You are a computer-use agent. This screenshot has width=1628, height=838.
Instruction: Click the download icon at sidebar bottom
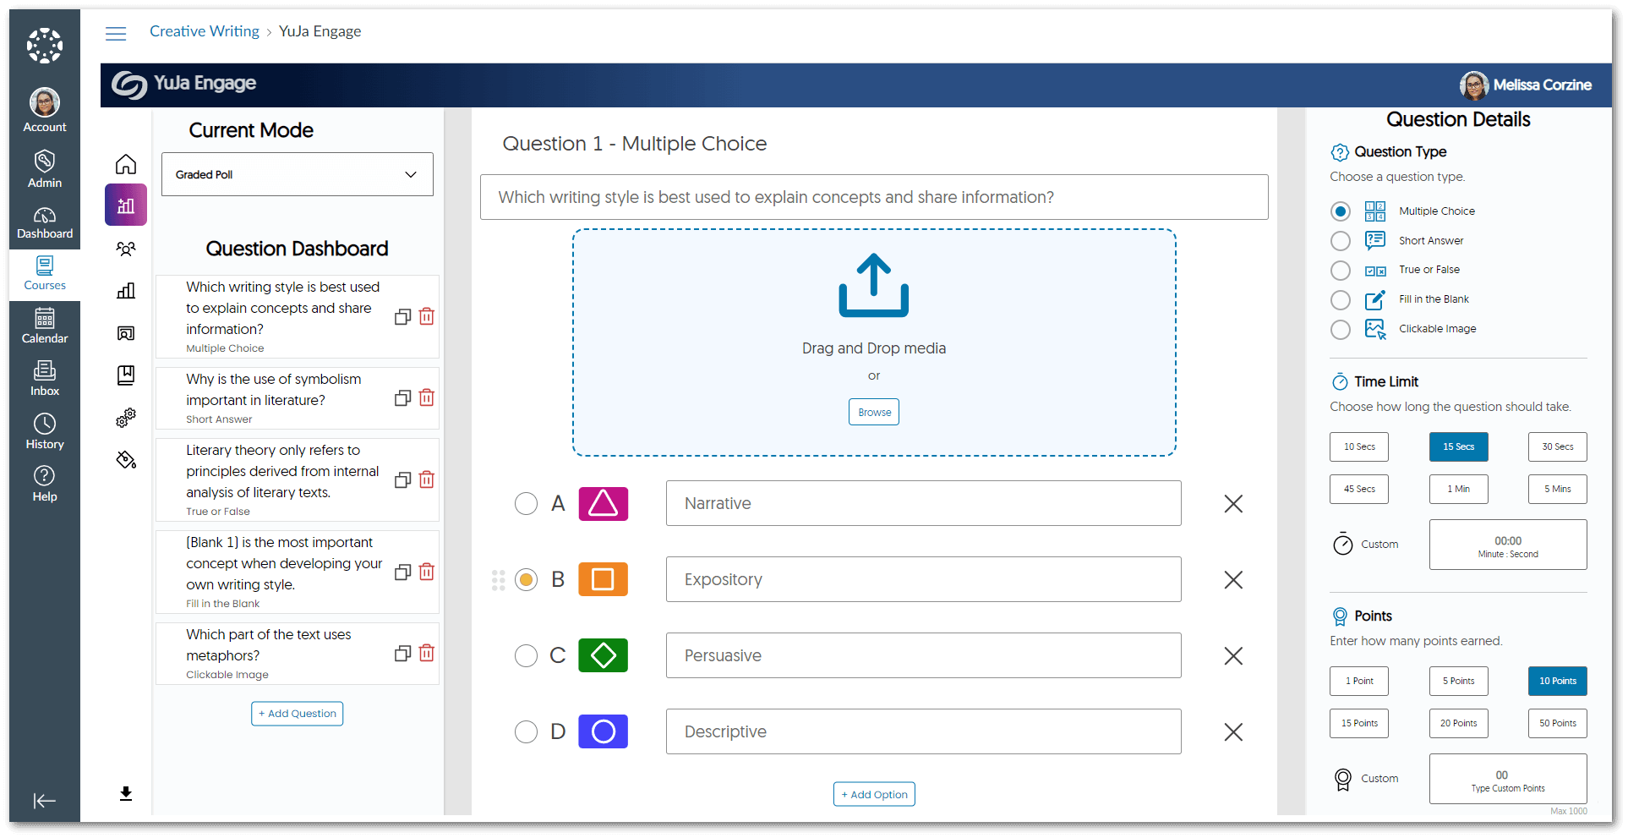(126, 793)
